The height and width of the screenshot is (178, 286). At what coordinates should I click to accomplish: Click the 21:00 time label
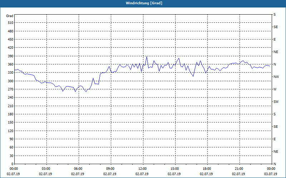point(238,169)
